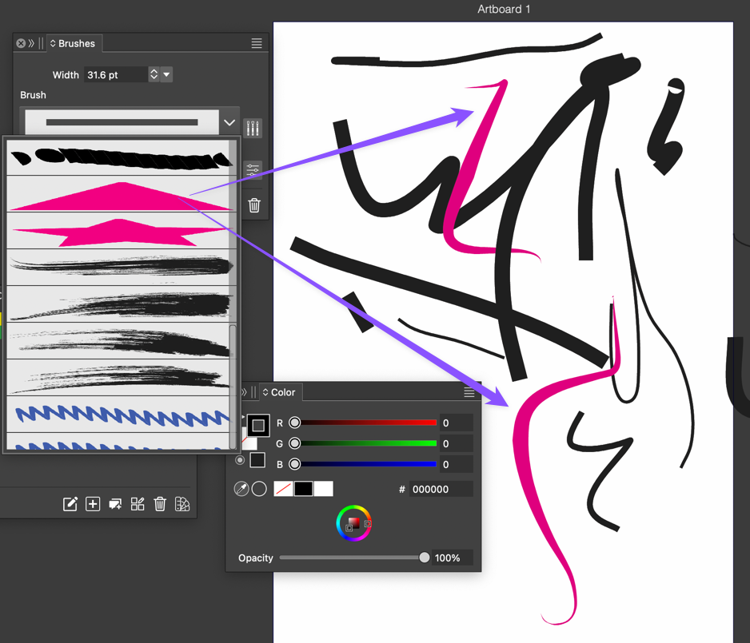Viewport: 750px width, 643px height.
Task: Click the hex color value field
Action: 440,489
